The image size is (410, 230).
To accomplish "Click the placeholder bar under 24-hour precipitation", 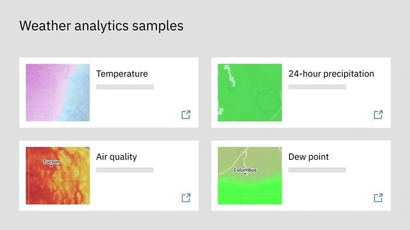I will (x=317, y=87).
